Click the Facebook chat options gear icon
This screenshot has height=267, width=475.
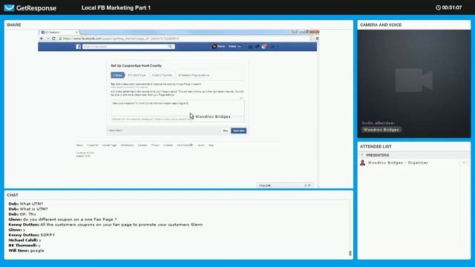[309, 185]
